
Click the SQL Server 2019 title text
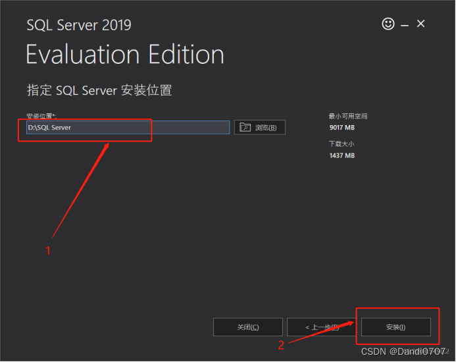point(79,25)
